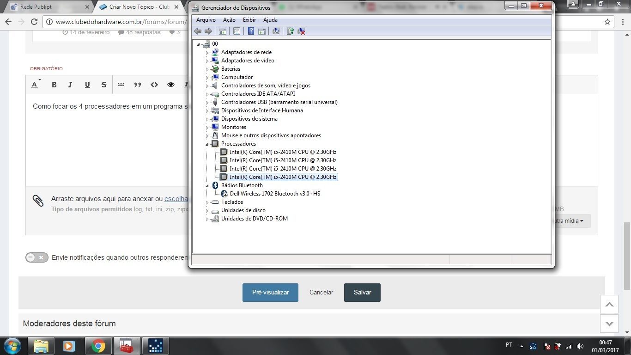The height and width of the screenshot is (355, 631).
Task: Click the code brackets icon in editor
Action: pyautogui.click(x=154, y=85)
